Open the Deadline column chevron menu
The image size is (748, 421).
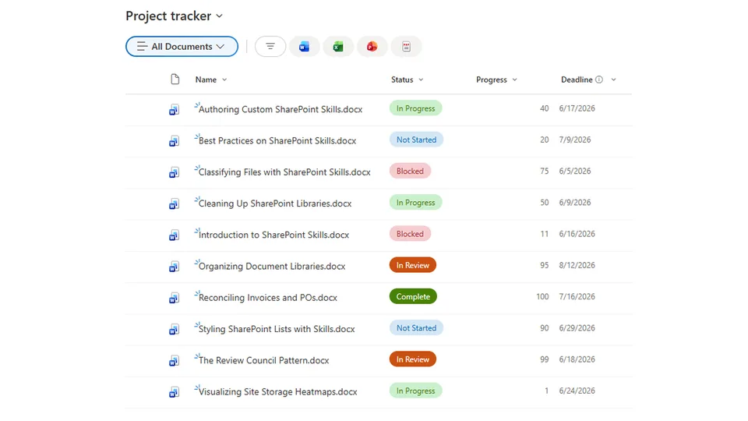click(x=613, y=80)
